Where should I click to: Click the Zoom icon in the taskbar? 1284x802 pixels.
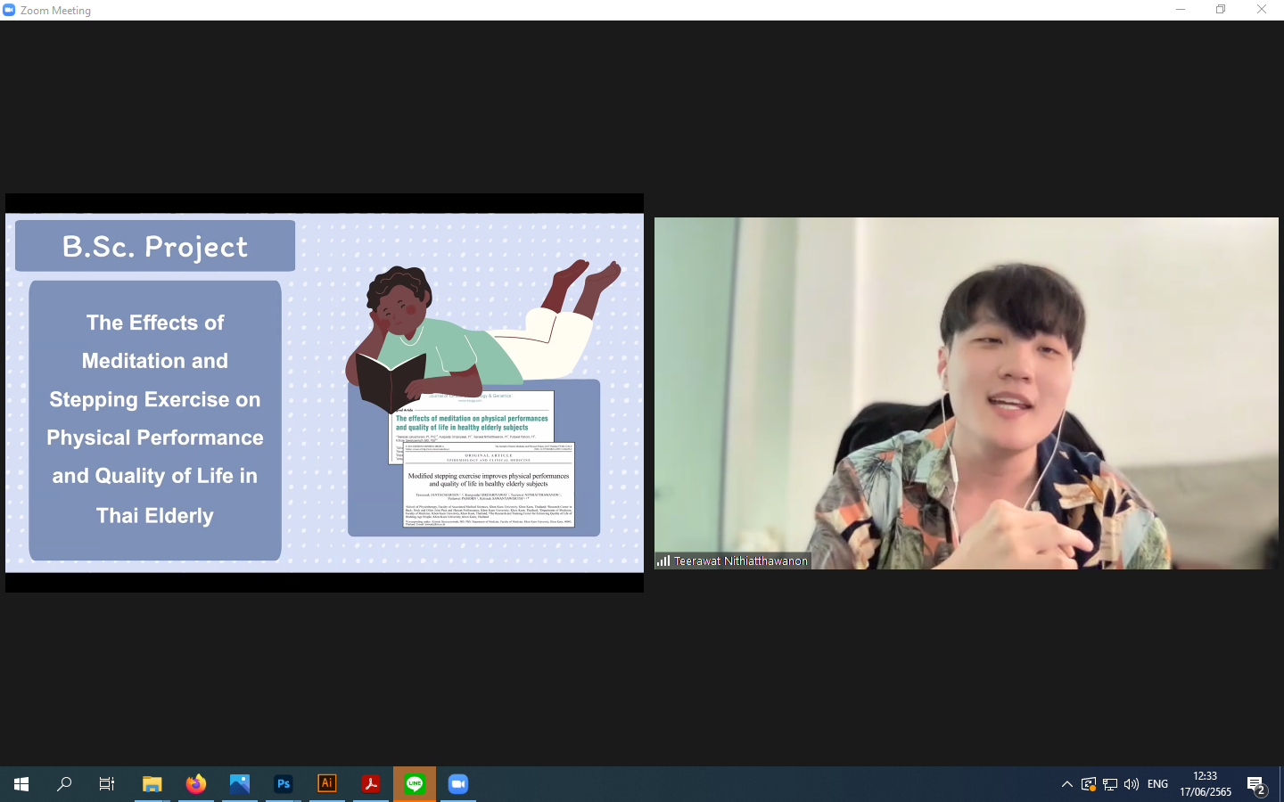tap(457, 784)
